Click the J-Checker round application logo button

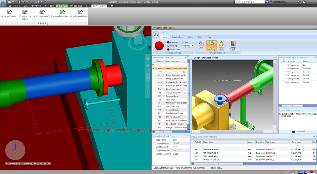pyautogui.click(x=156, y=34)
